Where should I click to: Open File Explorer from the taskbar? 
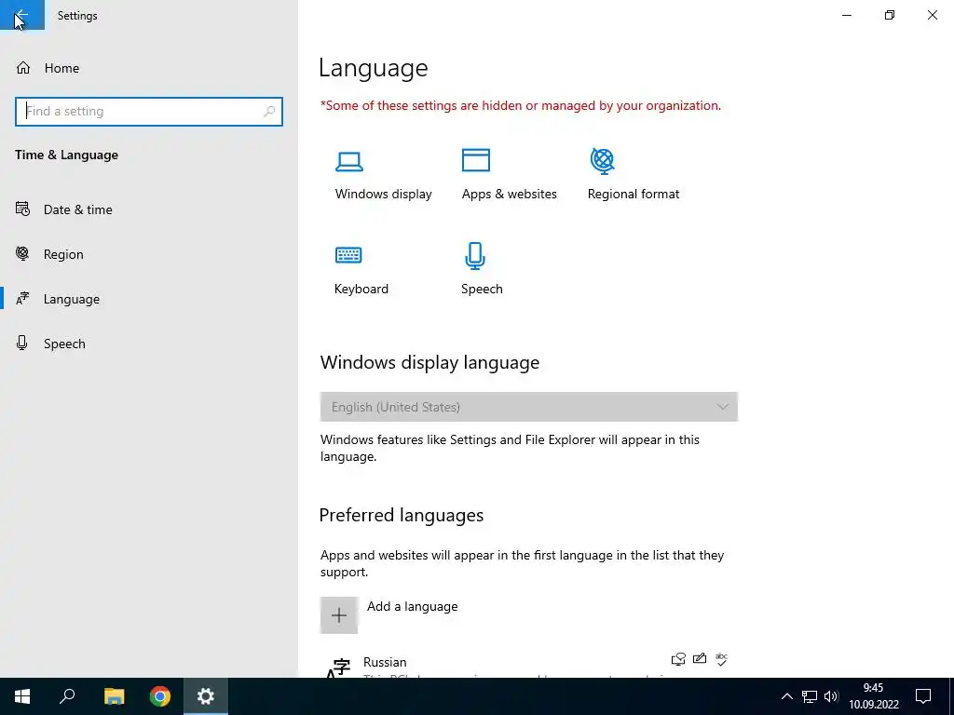(114, 696)
